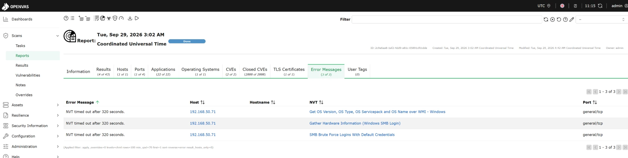Viewport: 628px width, 158px height.
Task: Switch to the Hosts tab
Action: coord(122,71)
